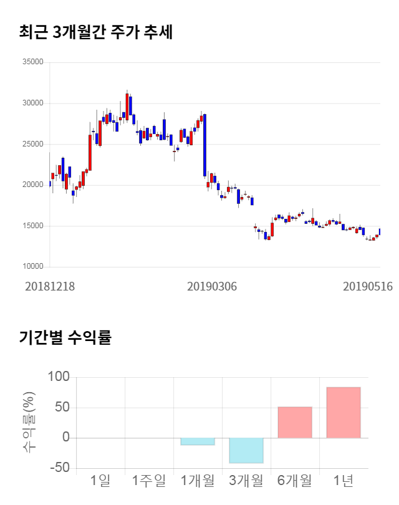Select the 3개월 x-axis label
The height and width of the screenshot is (505, 399).
(x=246, y=481)
